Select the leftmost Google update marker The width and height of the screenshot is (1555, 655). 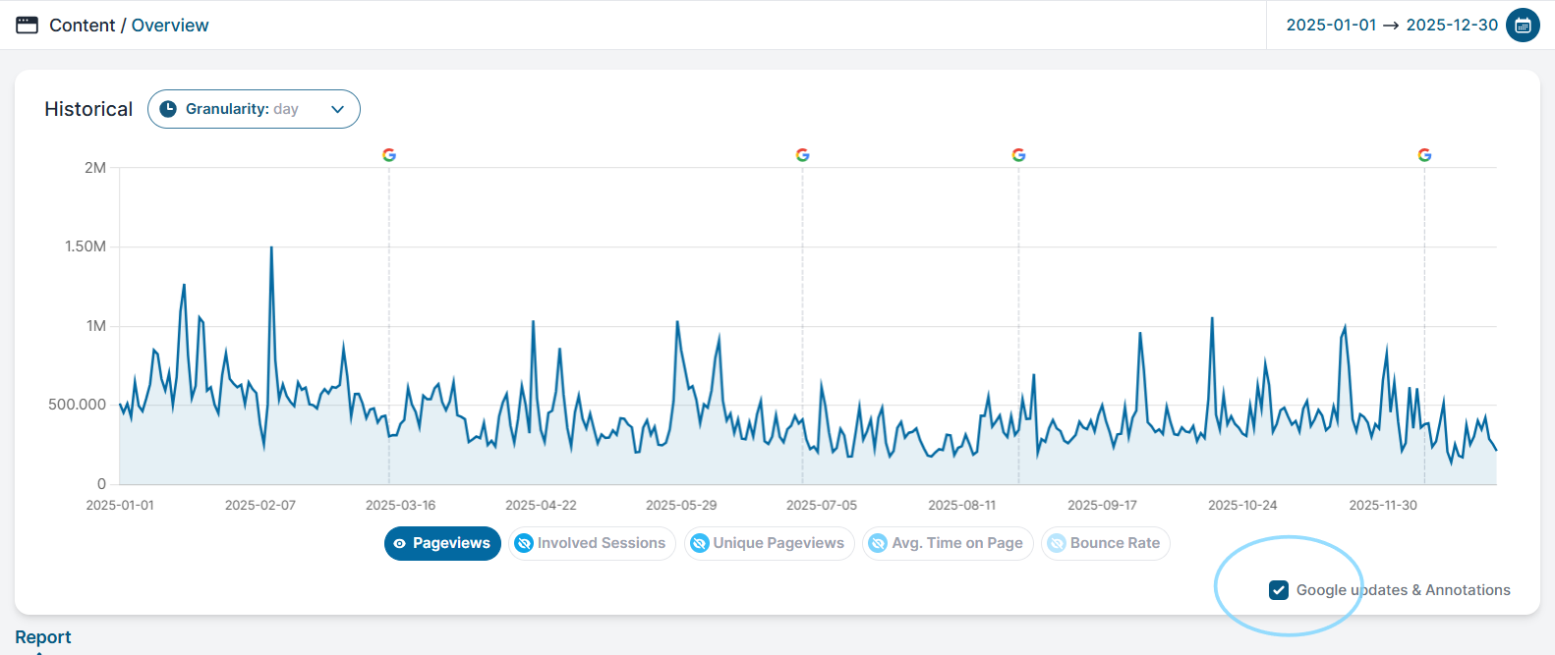coord(389,155)
